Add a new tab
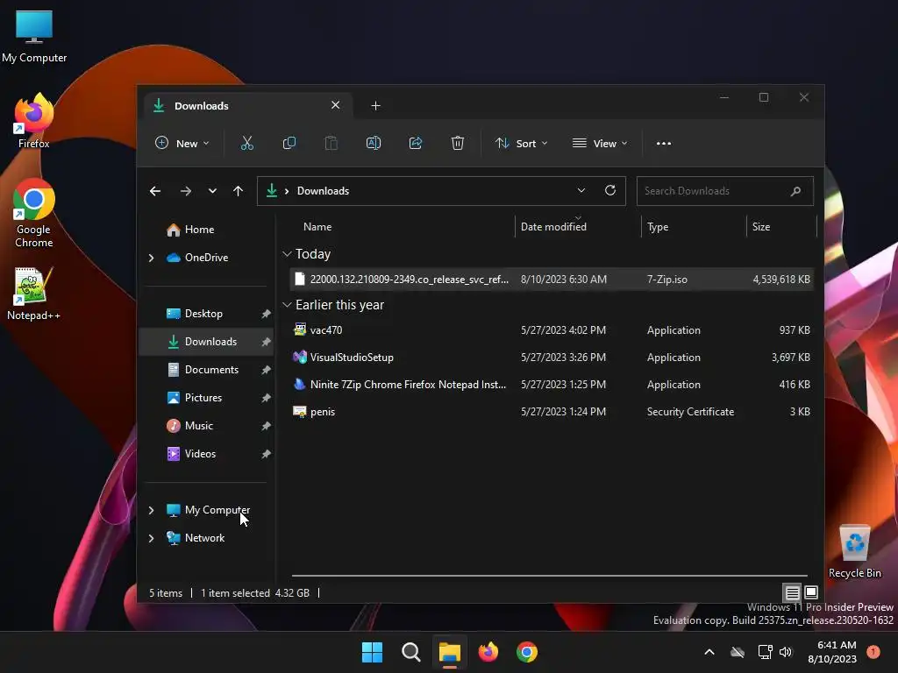Viewport: 898px width, 673px height. 375,106
